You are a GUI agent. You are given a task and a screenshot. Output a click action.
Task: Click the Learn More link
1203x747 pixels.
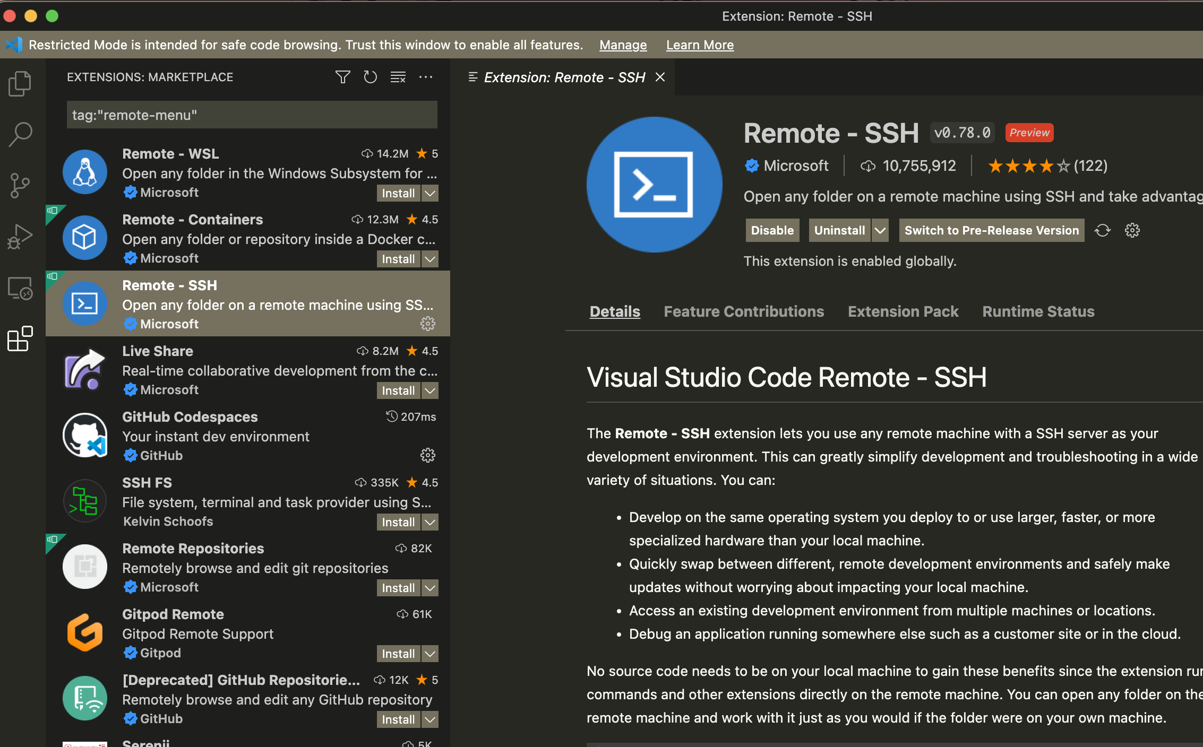point(700,45)
